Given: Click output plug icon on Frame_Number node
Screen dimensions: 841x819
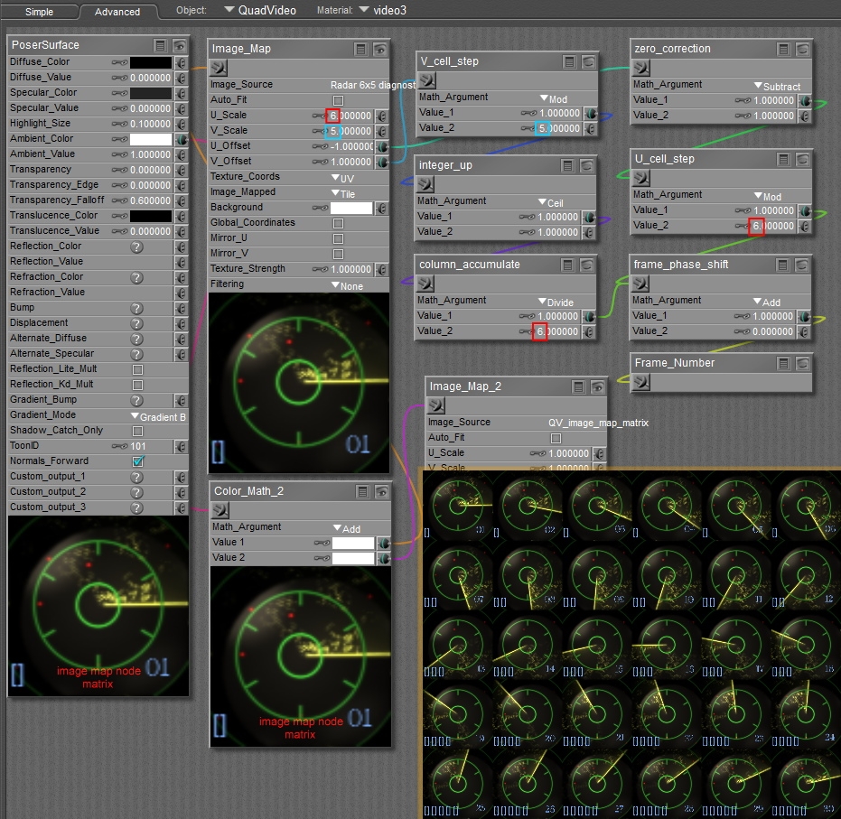Looking at the screenshot, I should click(x=641, y=381).
